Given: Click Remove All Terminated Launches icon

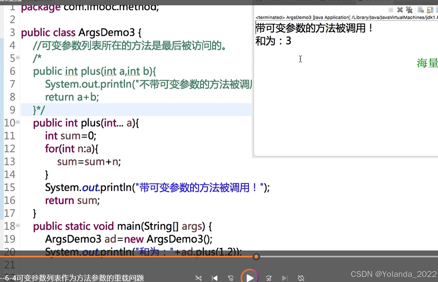Looking at the screenshot, I should click(x=409, y=10).
